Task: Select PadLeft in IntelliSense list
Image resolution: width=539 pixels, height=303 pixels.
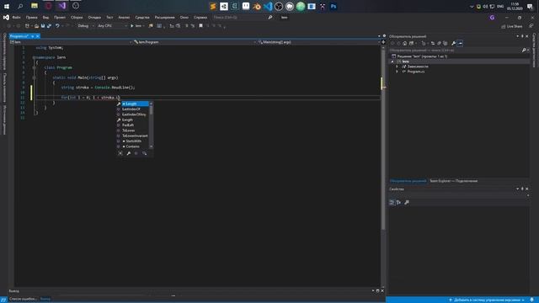Action: tap(128, 125)
